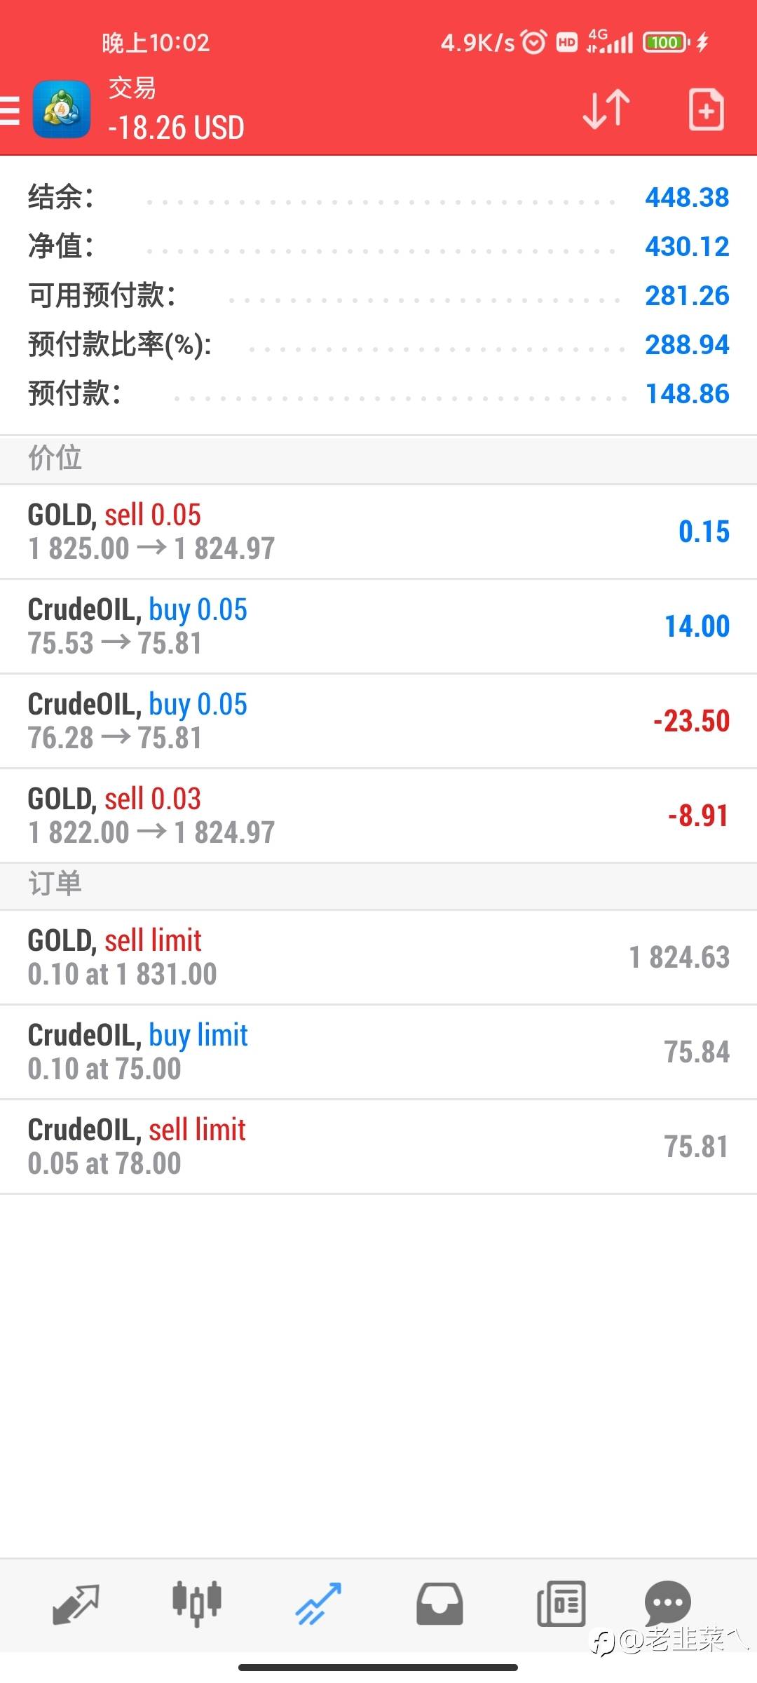Switch to the candlestick Chart tab
This screenshot has width=757, height=1683.
click(197, 1604)
